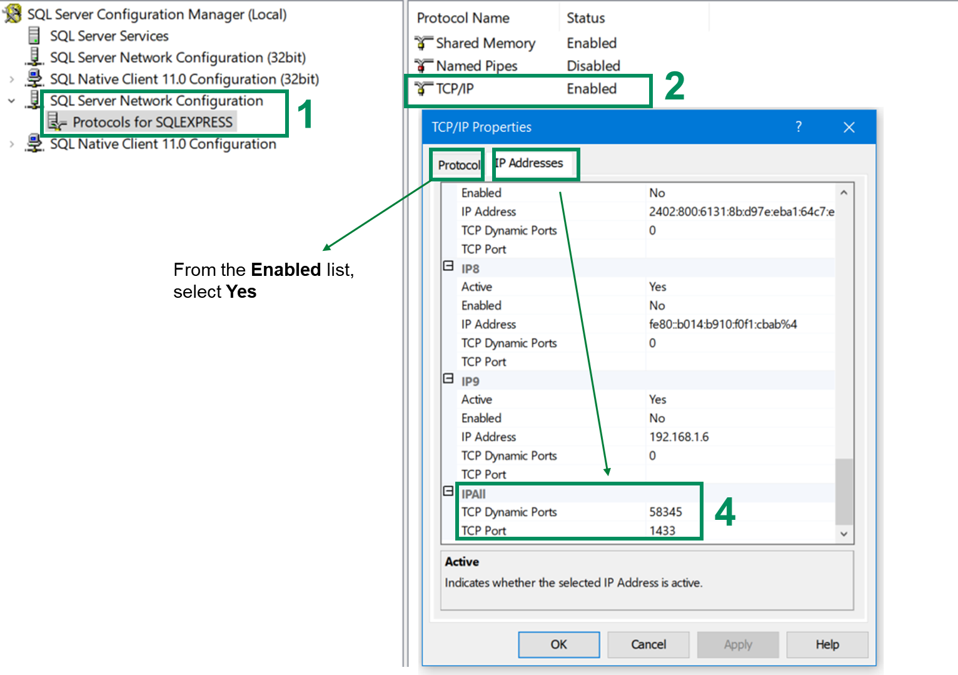This screenshot has width=958, height=675.
Task: Click the IP9 TCP Dynamic Ports label
Action: pos(509,455)
